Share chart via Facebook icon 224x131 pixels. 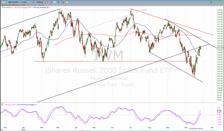coord(59,2)
